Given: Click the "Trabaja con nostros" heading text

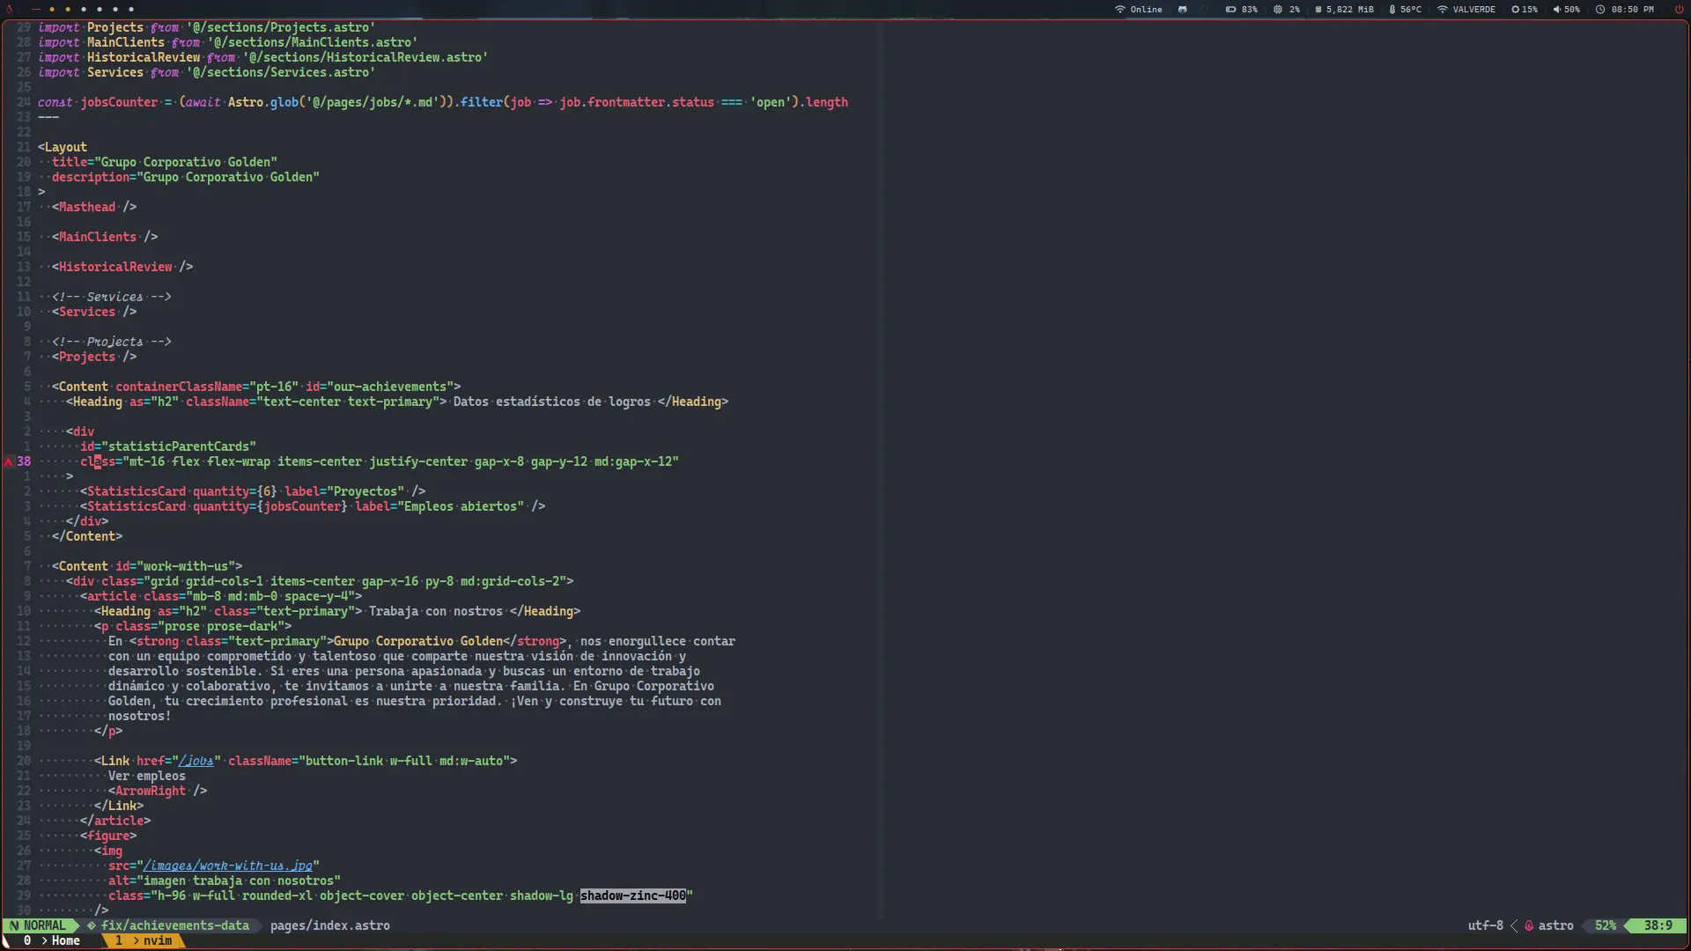Looking at the screenshot, I should coord(436,611).
